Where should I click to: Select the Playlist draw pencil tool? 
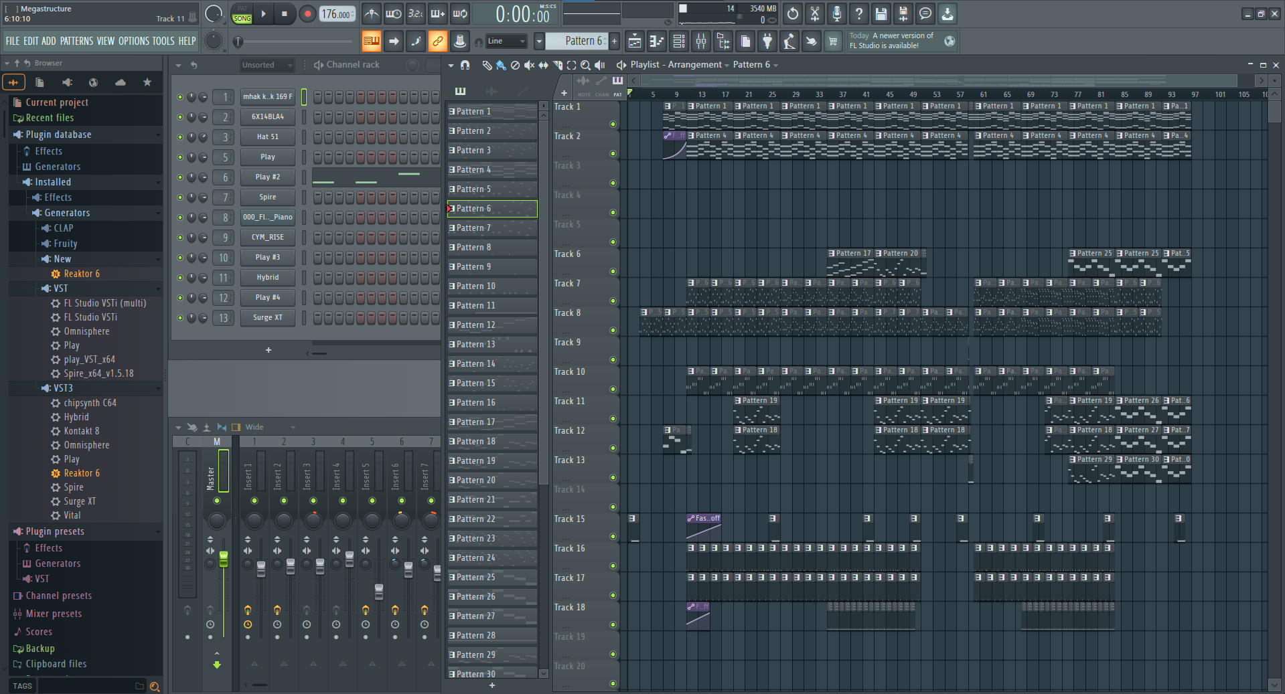click(x=487, y=65)
